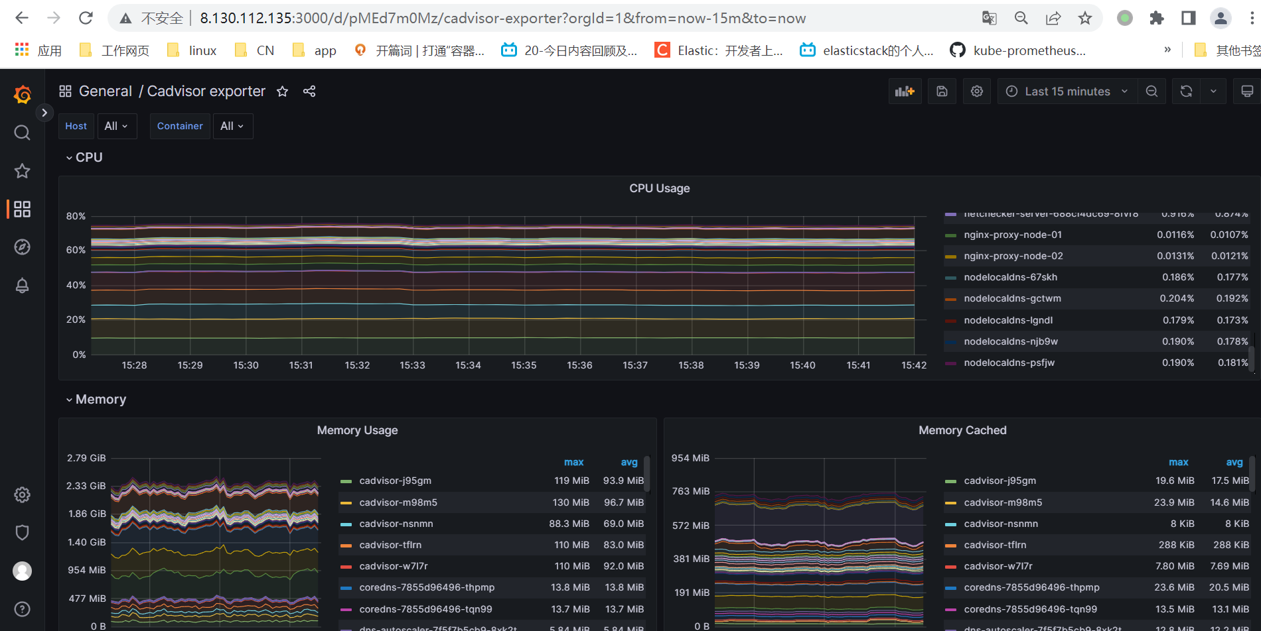Screen dimensions: 1261x631
Task: Change color of nodelocaldns-gctwm series swatch
Action: pyautogui.click(x=950, y=299)
